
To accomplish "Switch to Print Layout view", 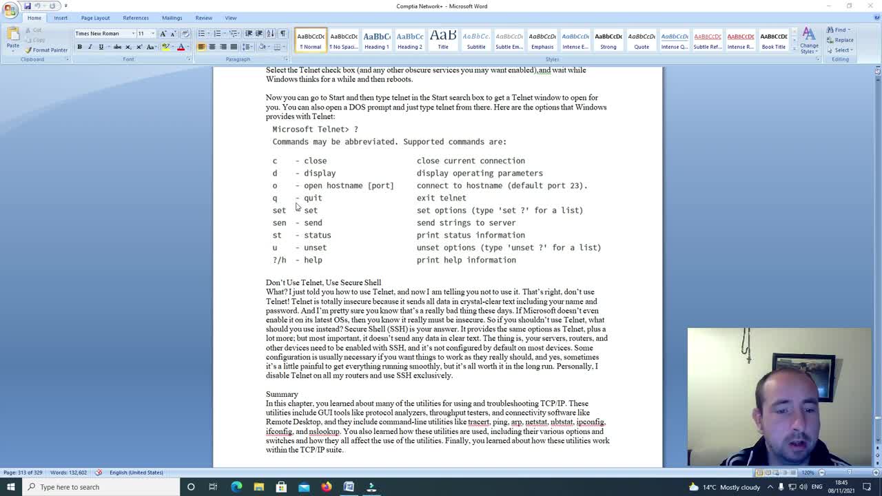I will click(x=760, y=473).
